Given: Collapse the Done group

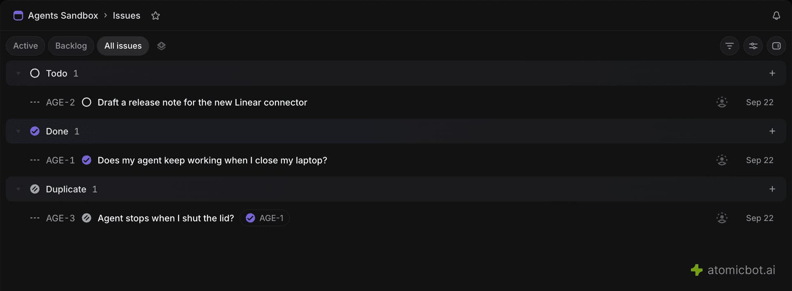Looking at the screenshot, I should coord(18,131).
